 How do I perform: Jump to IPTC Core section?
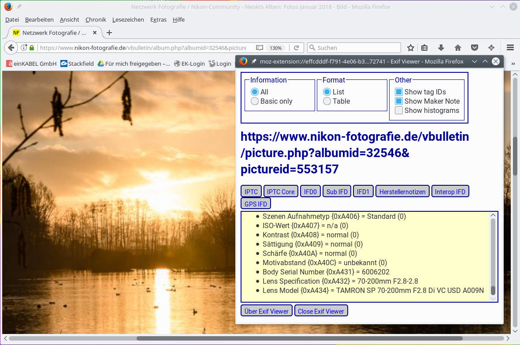pyautogui.click(x=281, y=191)
